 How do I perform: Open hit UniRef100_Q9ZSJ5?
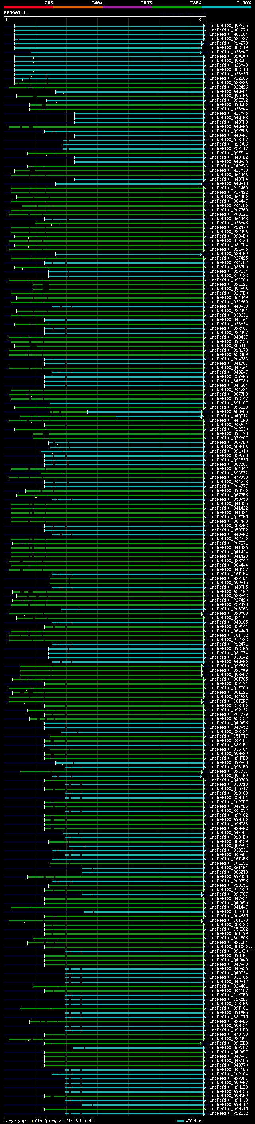point(229,26)
